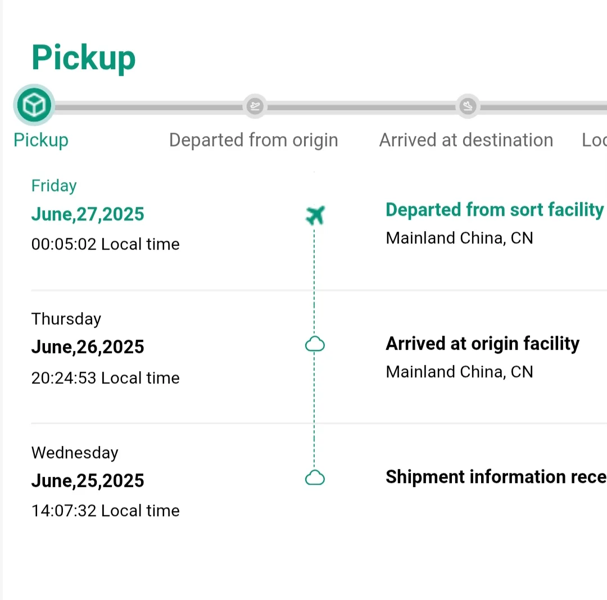Click the green Pickup package icon
The height and width of the screenshot is (600, 607).
[34, 105]
